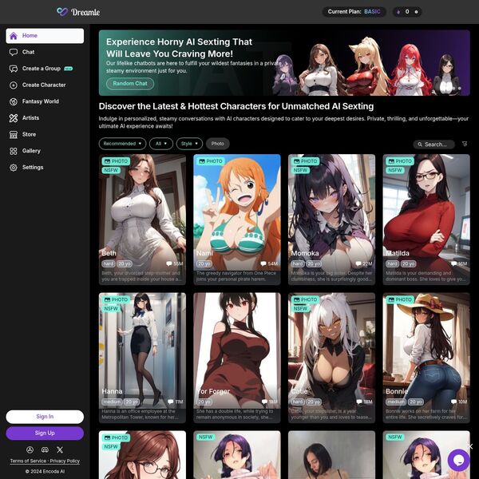
Task: Open the purple support chat bubble
Action: (x=458, y=460)
